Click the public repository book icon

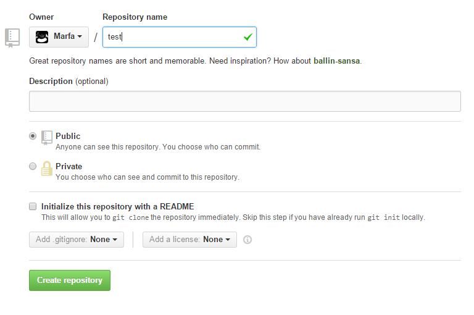46,138
